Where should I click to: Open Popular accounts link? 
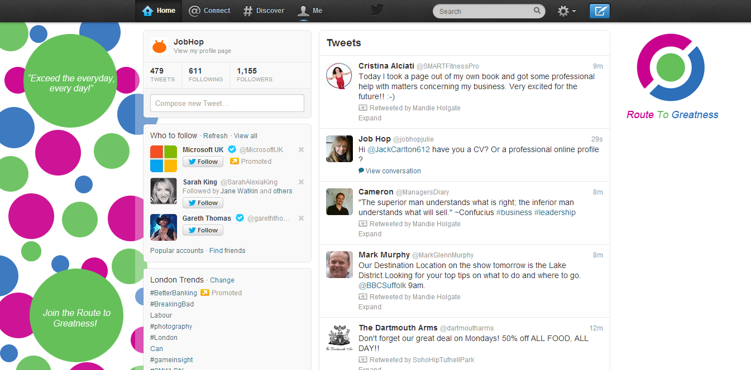177,251
